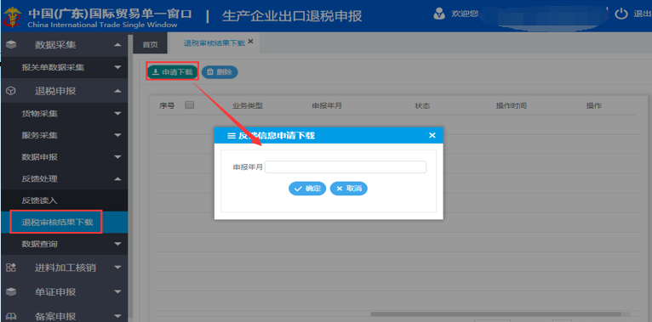Confirm with the 确定 button
This screenshot has height=322, width=652.
pos(307,189)
